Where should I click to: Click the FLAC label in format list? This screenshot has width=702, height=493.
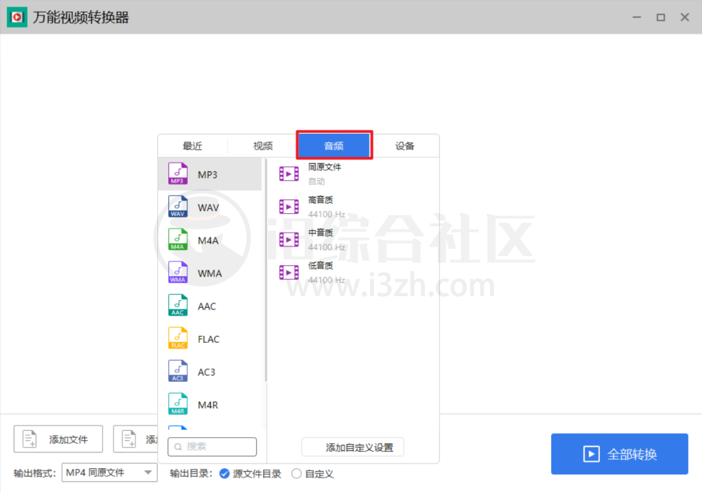pyautogui.click(x=209, y=339)
